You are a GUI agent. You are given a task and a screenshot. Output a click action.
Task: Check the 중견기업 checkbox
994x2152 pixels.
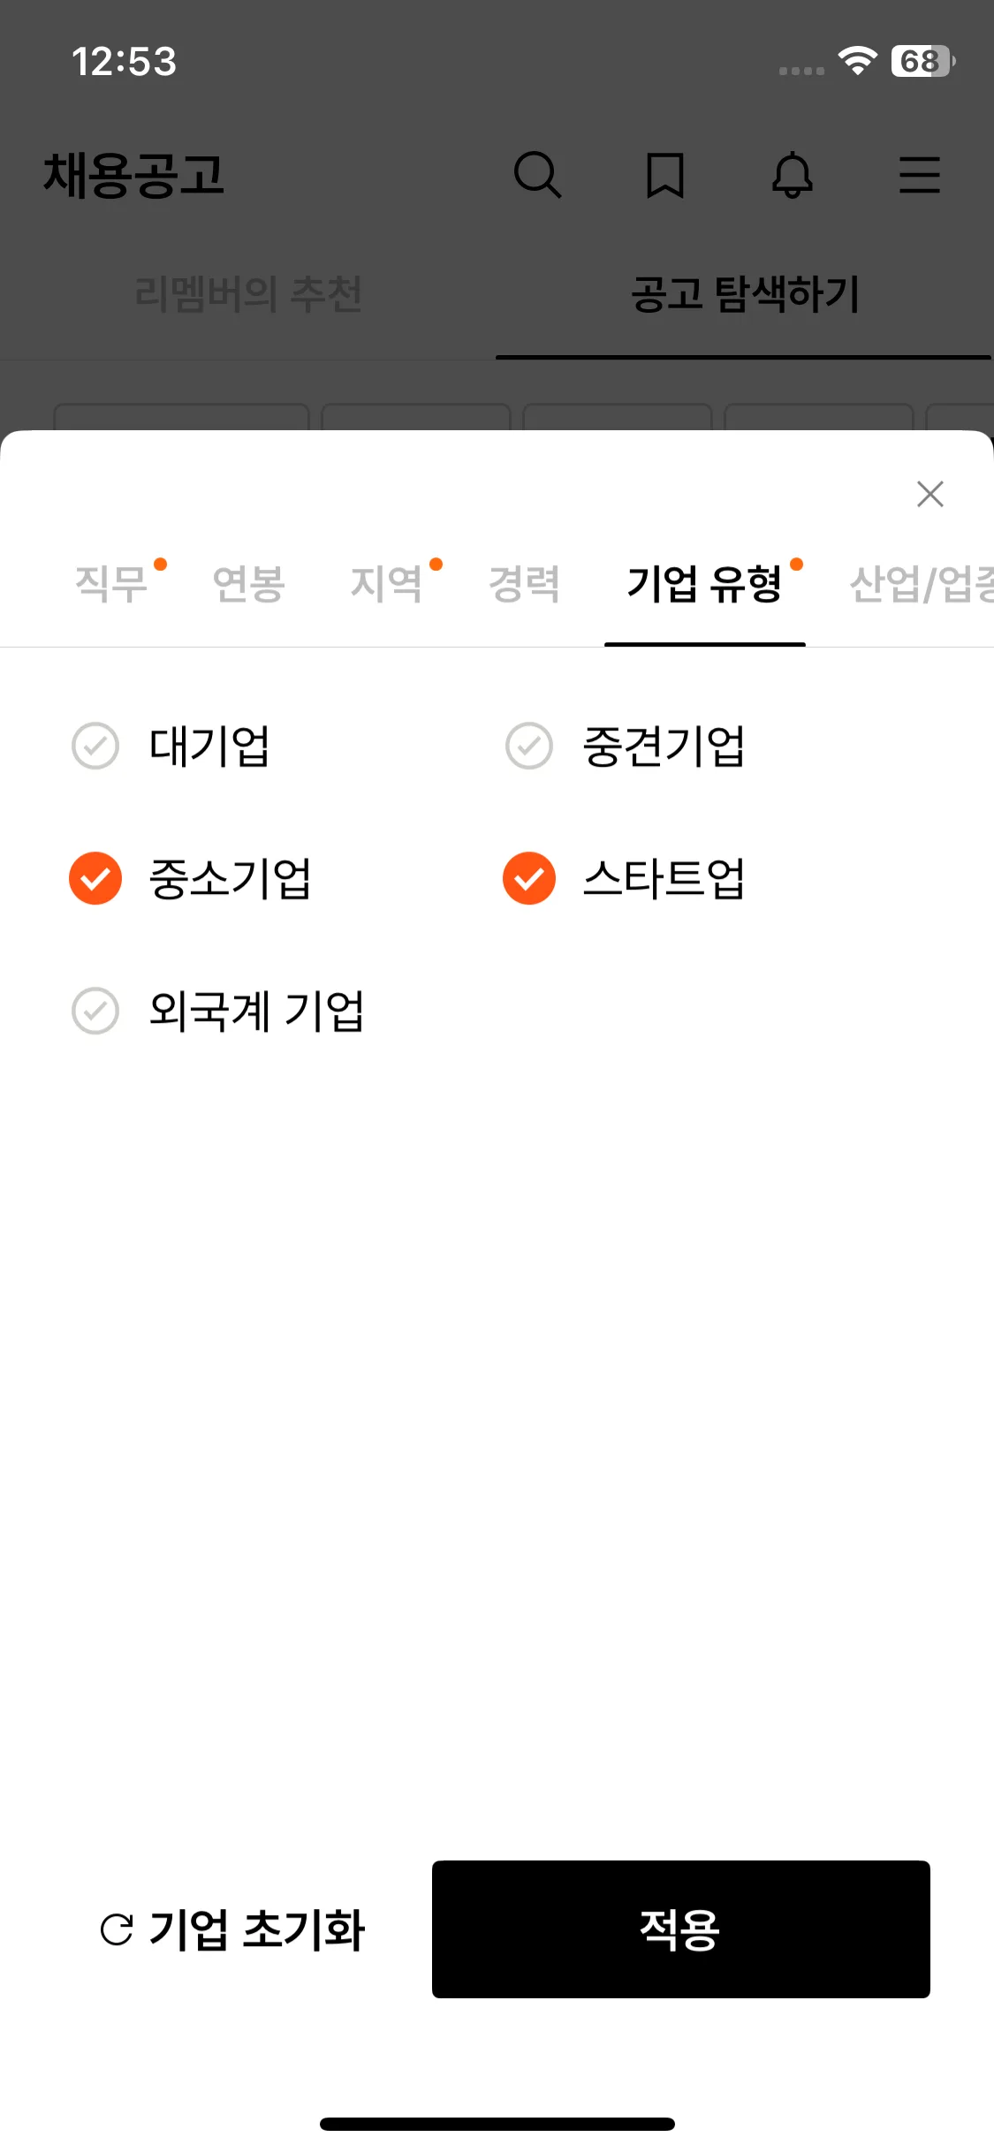point(528,746)
